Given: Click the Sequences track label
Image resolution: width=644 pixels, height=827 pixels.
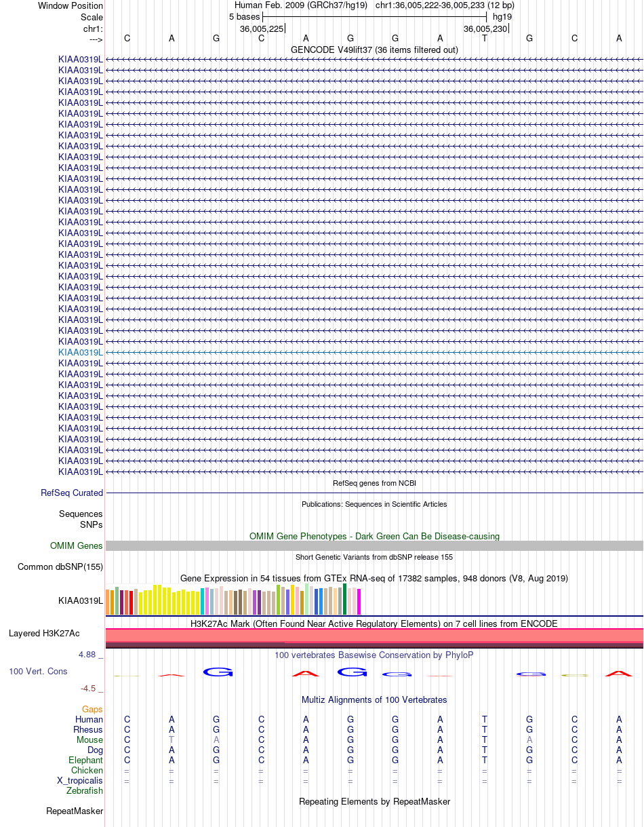Looking at the screenshot, I should [81, 514].
